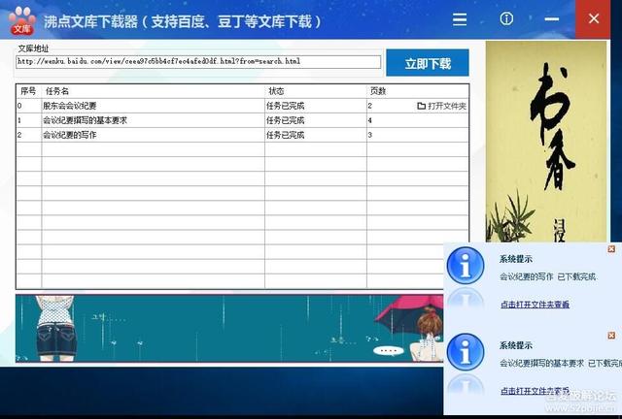
Task: Select the 任务名 column header
Action: 154,91
